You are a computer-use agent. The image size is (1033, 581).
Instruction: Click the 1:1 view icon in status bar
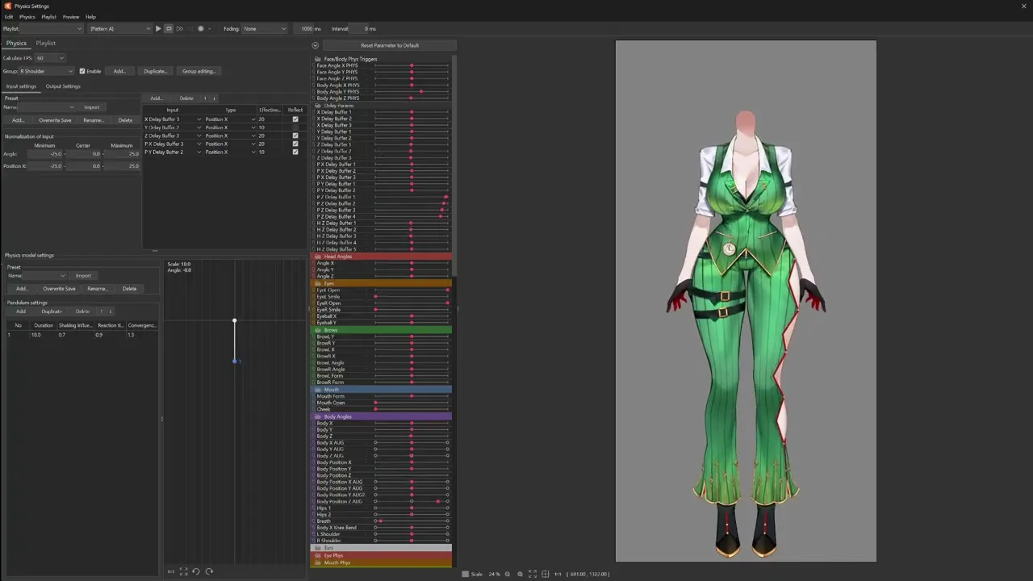coord(558,574)
